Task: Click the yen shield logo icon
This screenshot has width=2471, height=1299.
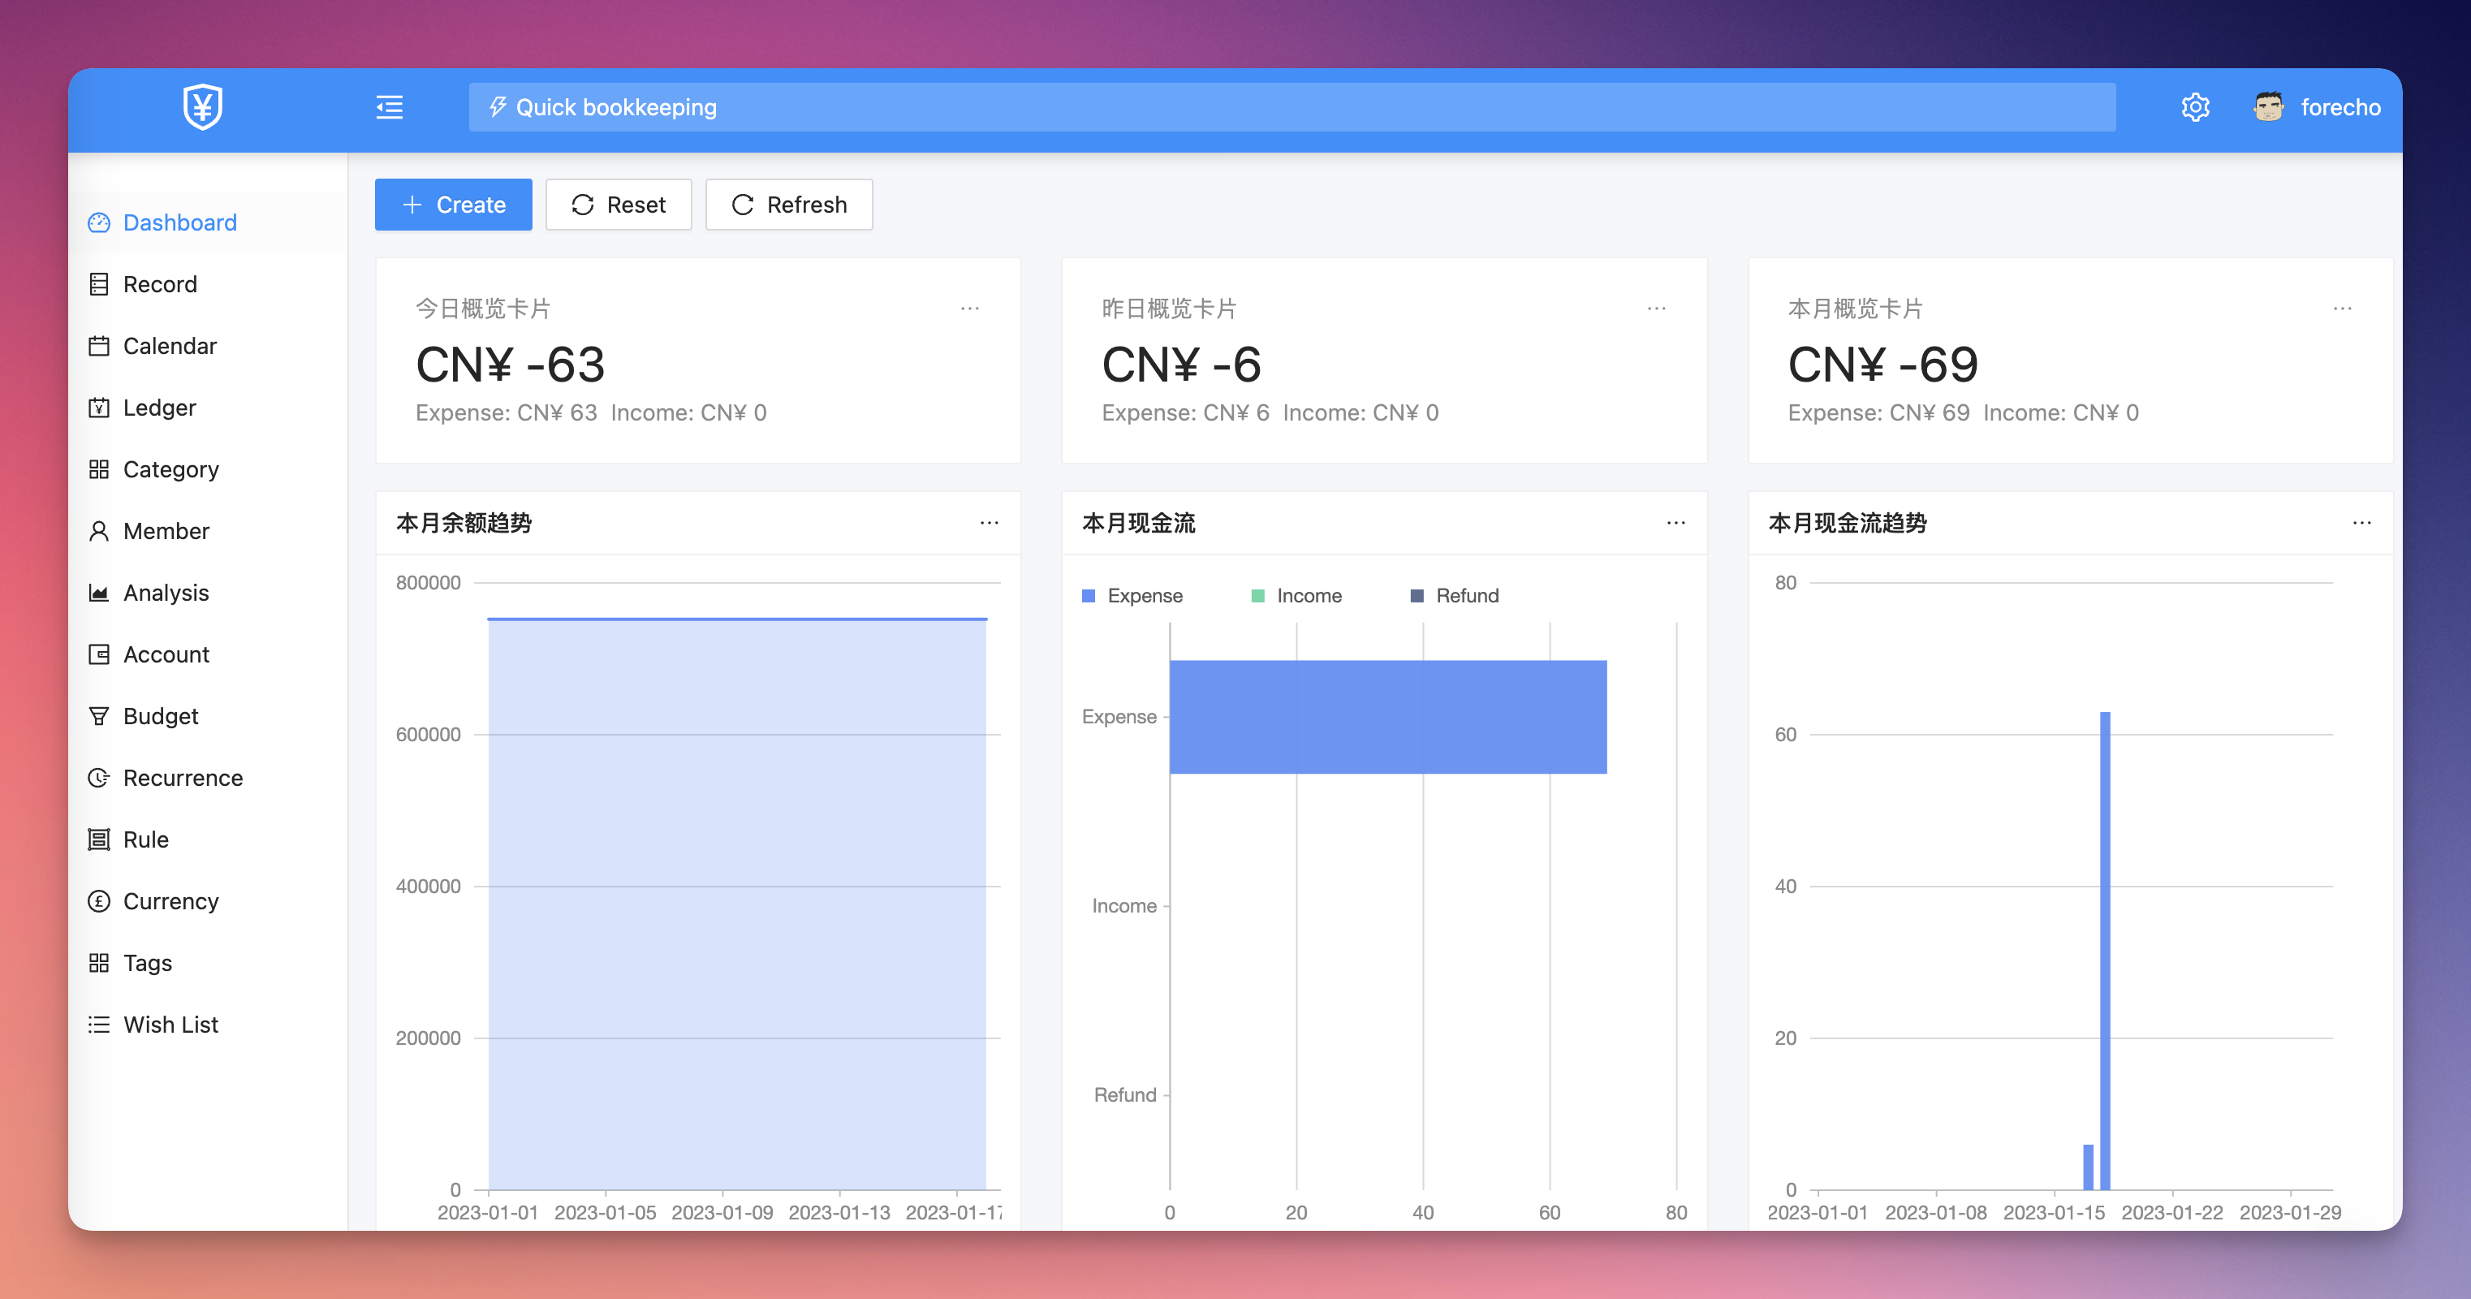Action: click(202, 106)
